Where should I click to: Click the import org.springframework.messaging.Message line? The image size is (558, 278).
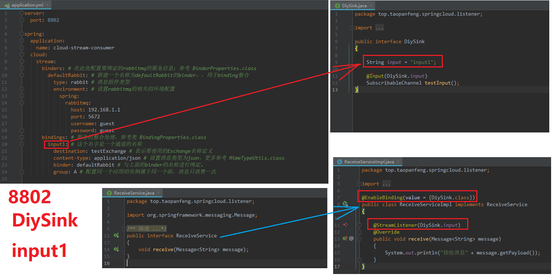pyautogui.click(x=192, y=215)
